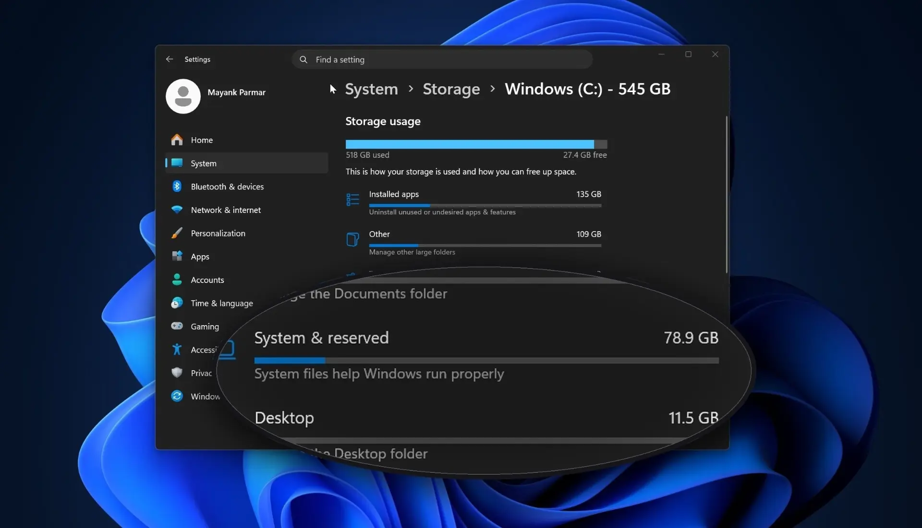Click System in the breadcrumb

tap(371, 89)
